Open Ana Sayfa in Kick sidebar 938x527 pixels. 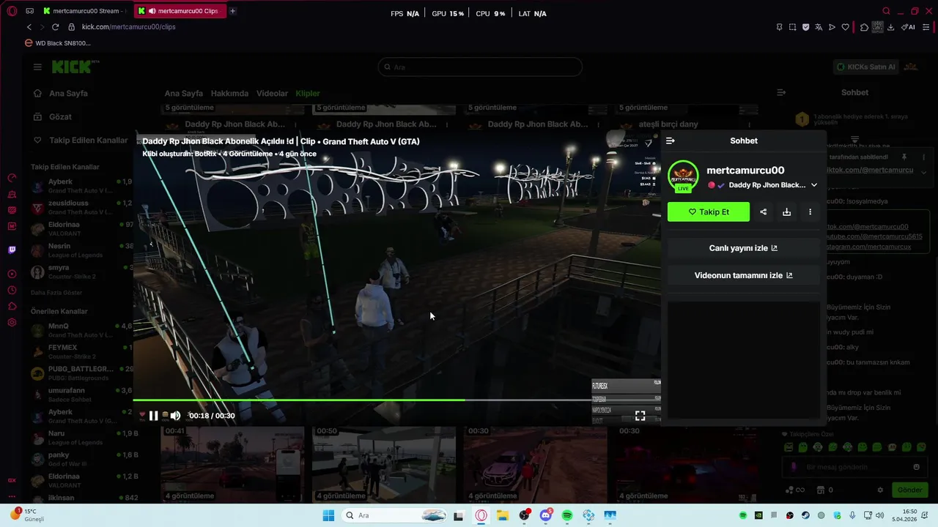(x=68, y=94)
